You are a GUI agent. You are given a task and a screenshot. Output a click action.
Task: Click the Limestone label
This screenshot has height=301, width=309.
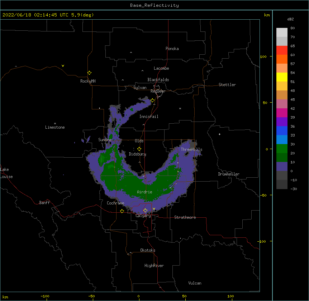(55, 127)
